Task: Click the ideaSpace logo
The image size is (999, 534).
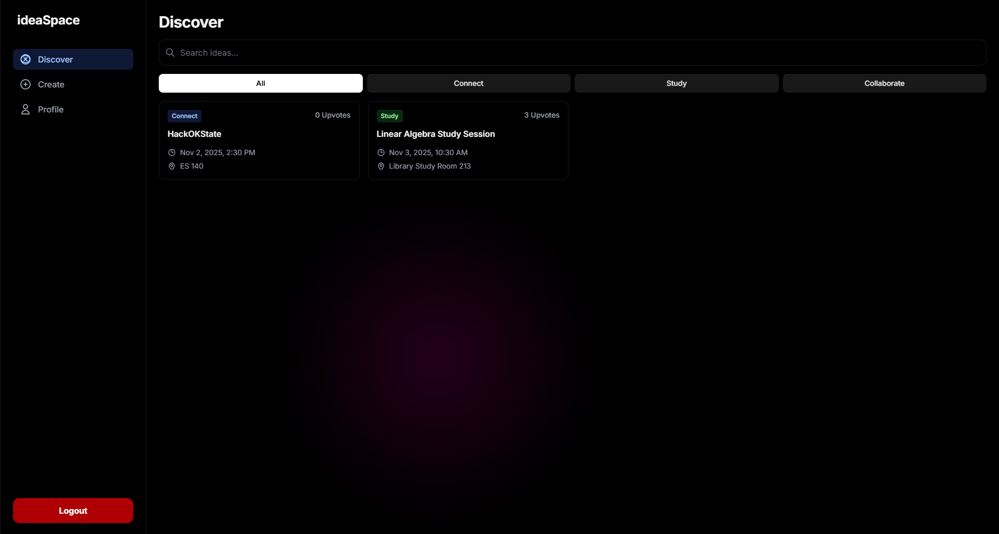Action: tap(48, 20)
